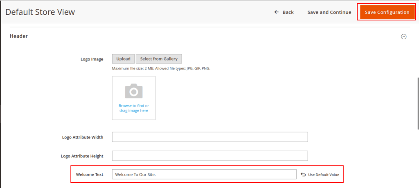Click the camera icon in upload area
This screenshot has width=419, height=188.
(x=133, y=91)
